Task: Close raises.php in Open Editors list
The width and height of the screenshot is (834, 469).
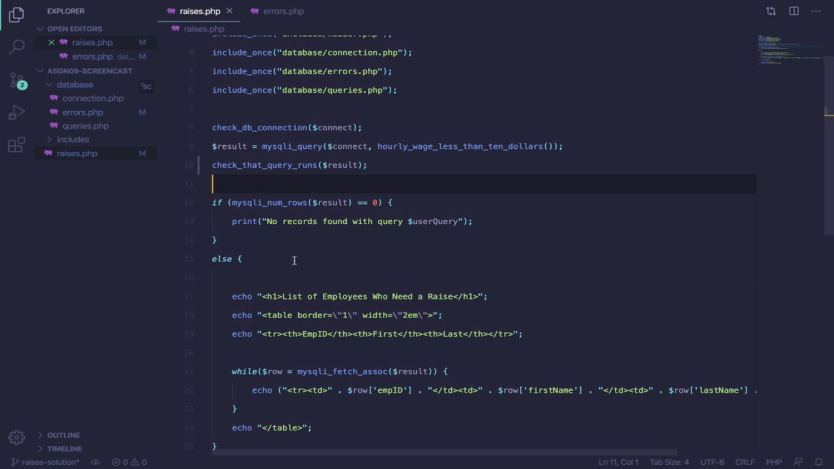Action: pos(51,42)
